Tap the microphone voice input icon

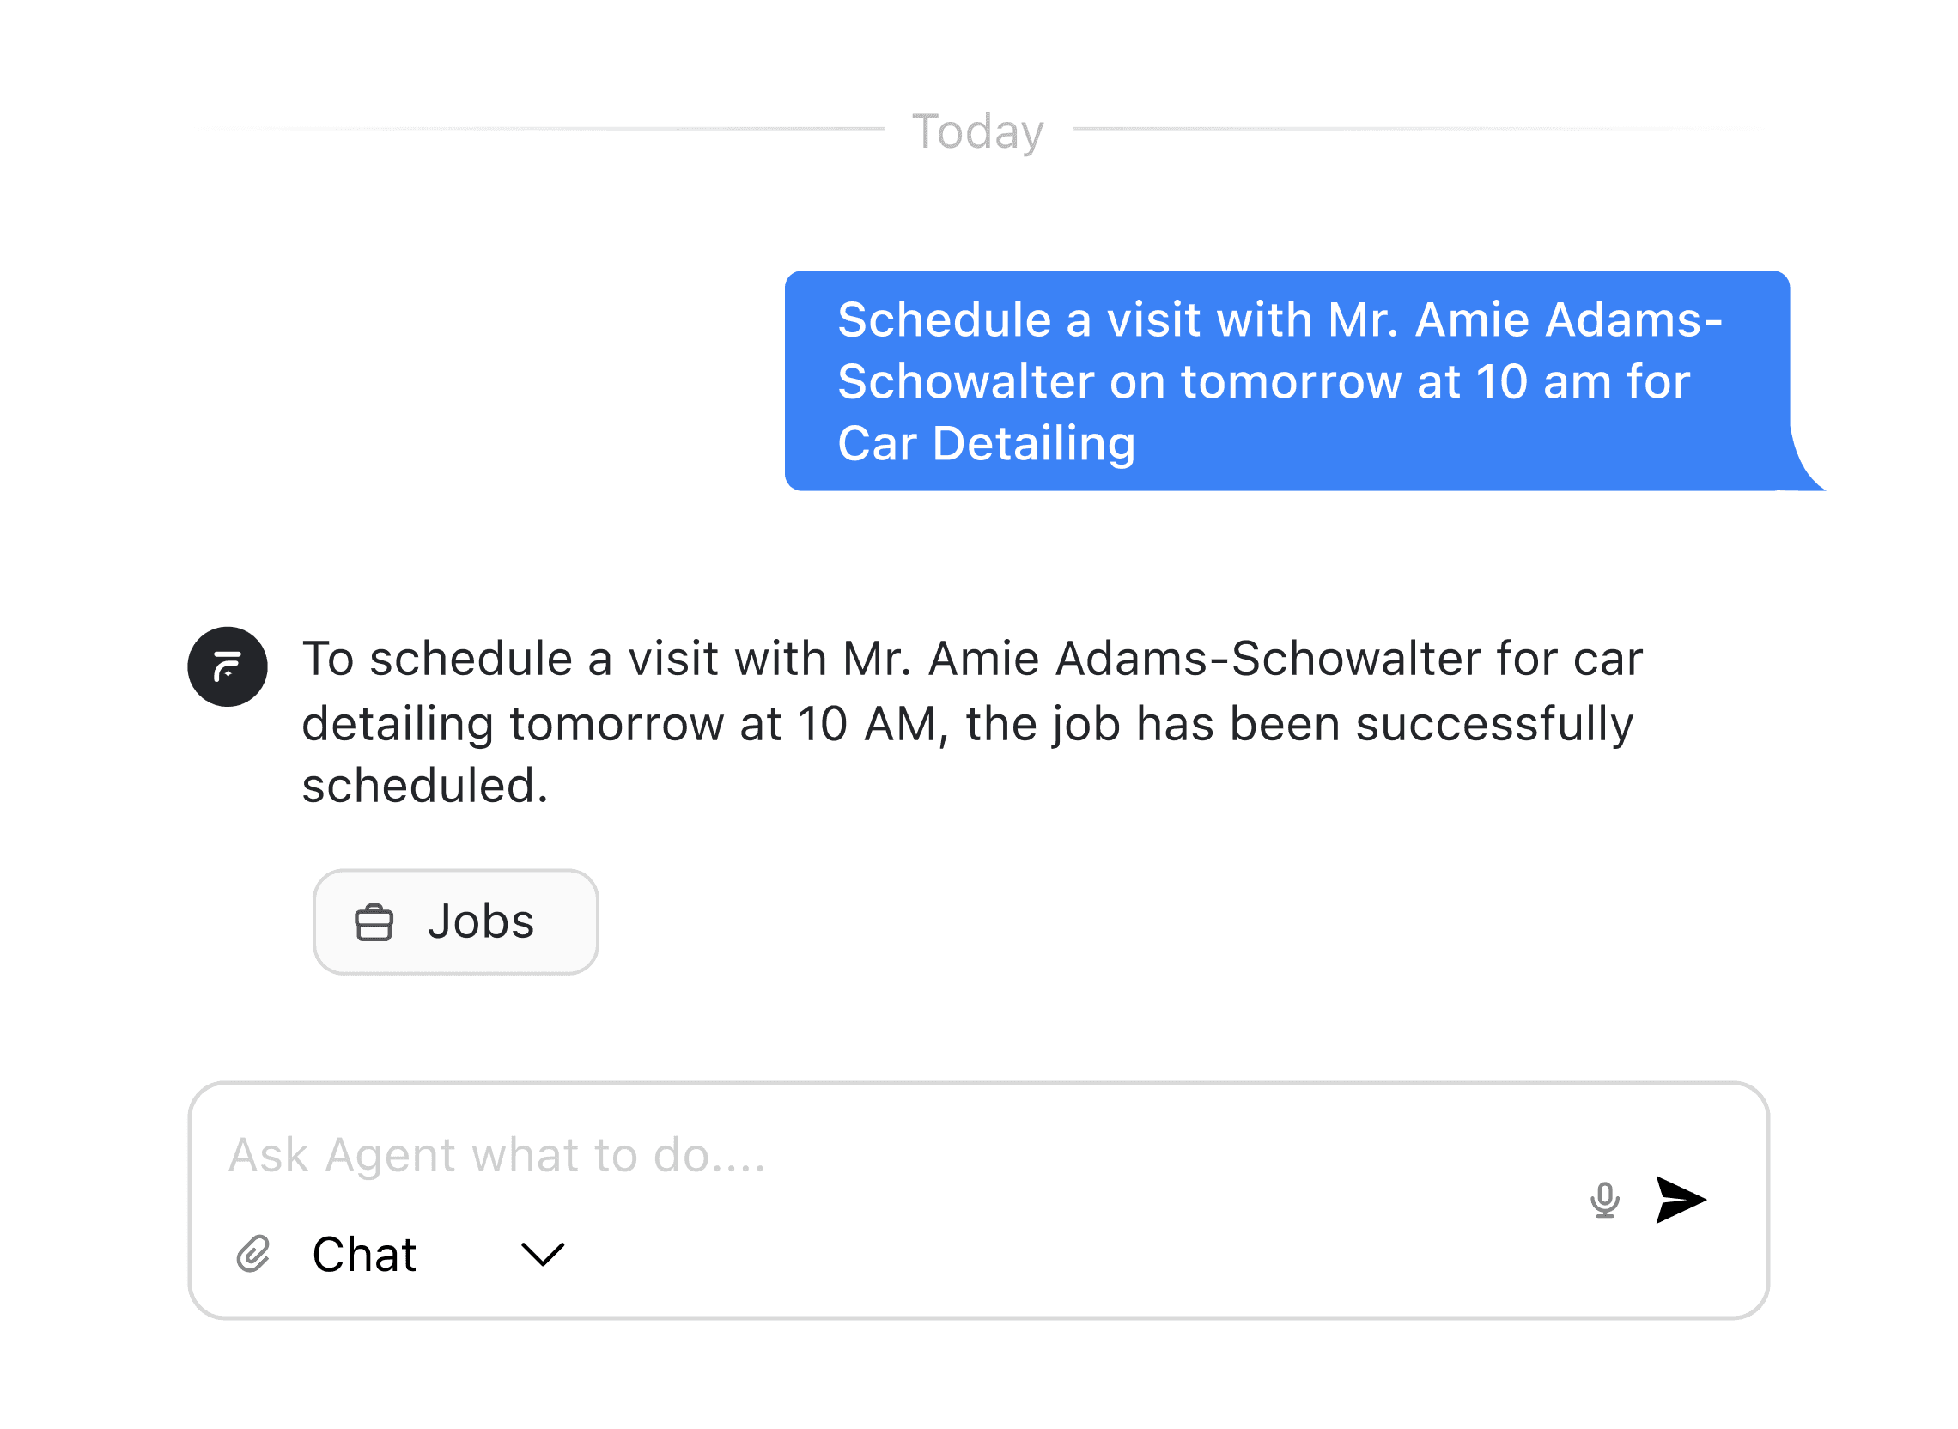click(1605, 1200)
